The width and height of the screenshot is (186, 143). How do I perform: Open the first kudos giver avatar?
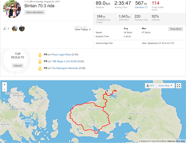point(15,28)
